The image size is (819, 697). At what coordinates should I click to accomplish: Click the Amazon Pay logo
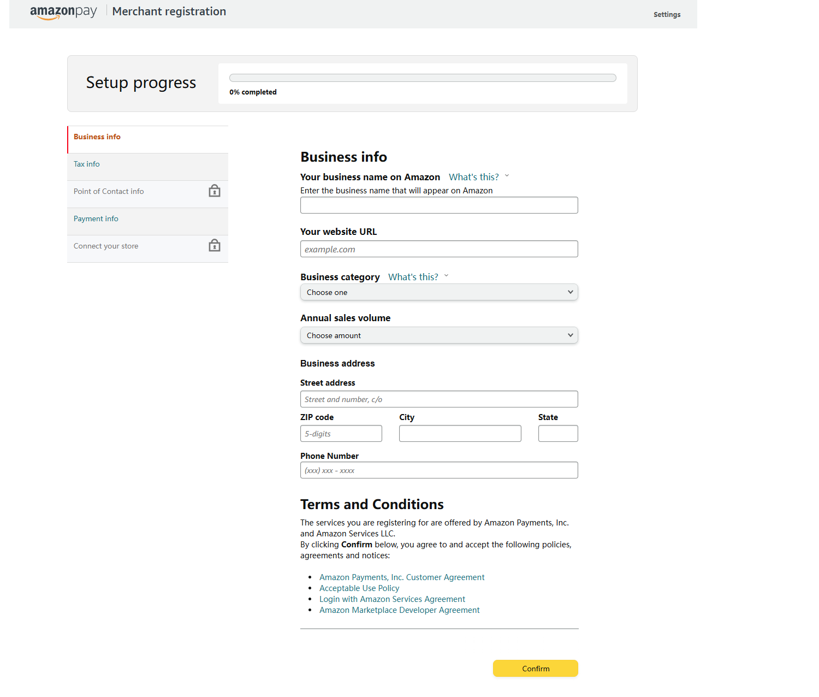(63, 12)
